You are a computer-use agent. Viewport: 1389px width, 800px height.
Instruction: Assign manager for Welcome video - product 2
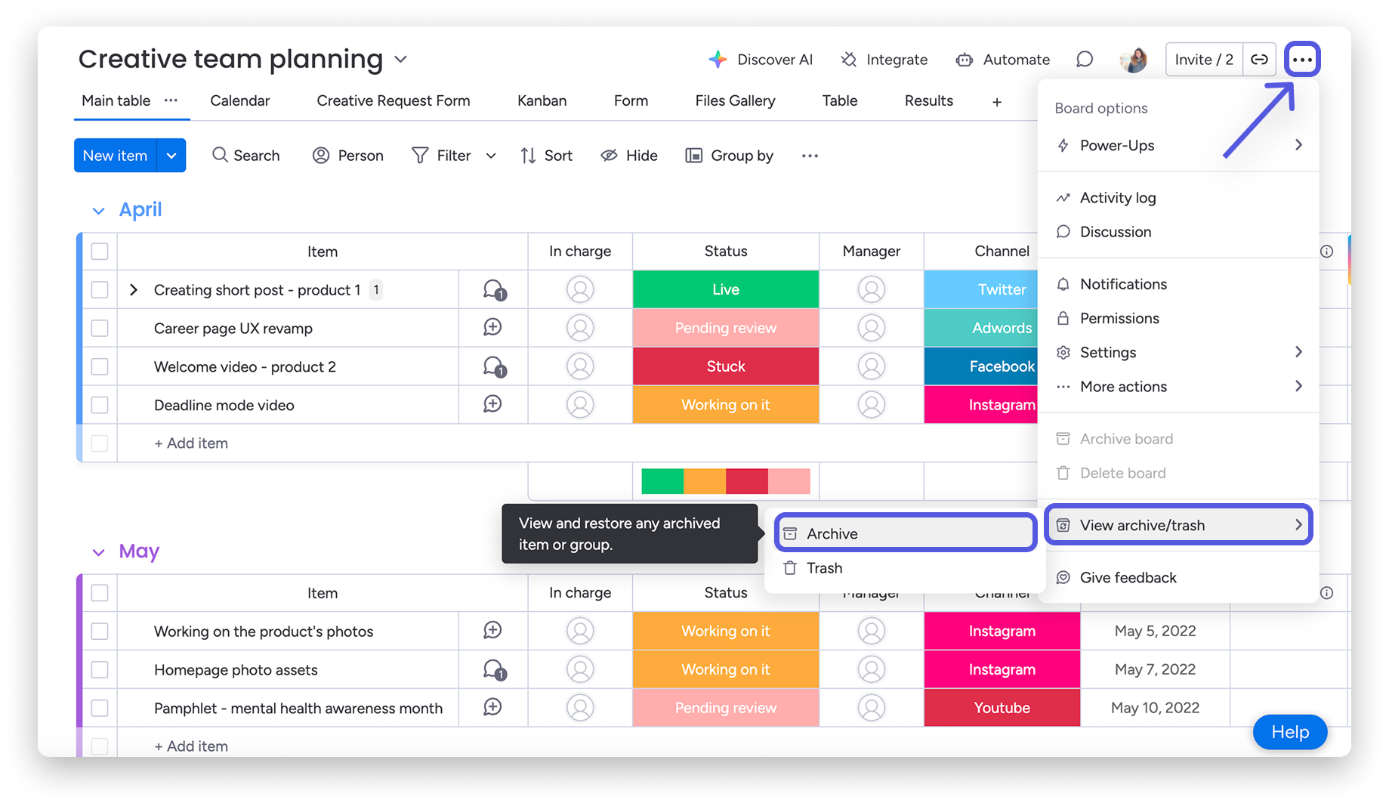[x=871, y=366]
